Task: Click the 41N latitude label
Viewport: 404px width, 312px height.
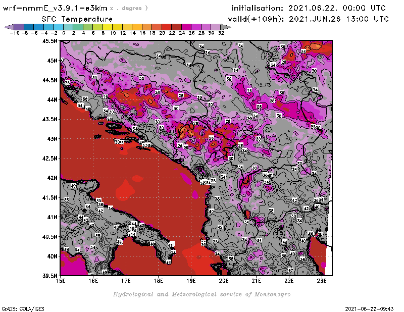Action: point(52,217)
